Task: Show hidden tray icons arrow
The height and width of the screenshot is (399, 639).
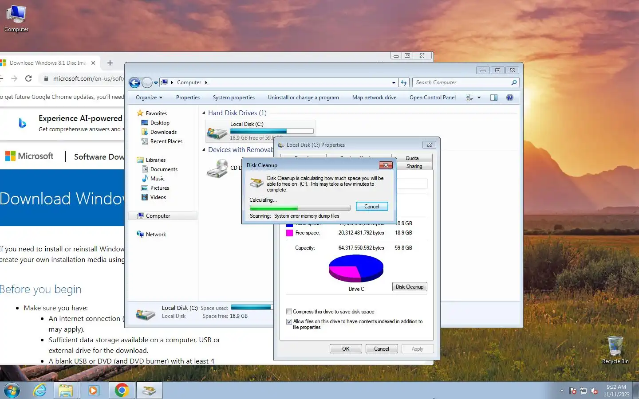Action: coord(562,391)
